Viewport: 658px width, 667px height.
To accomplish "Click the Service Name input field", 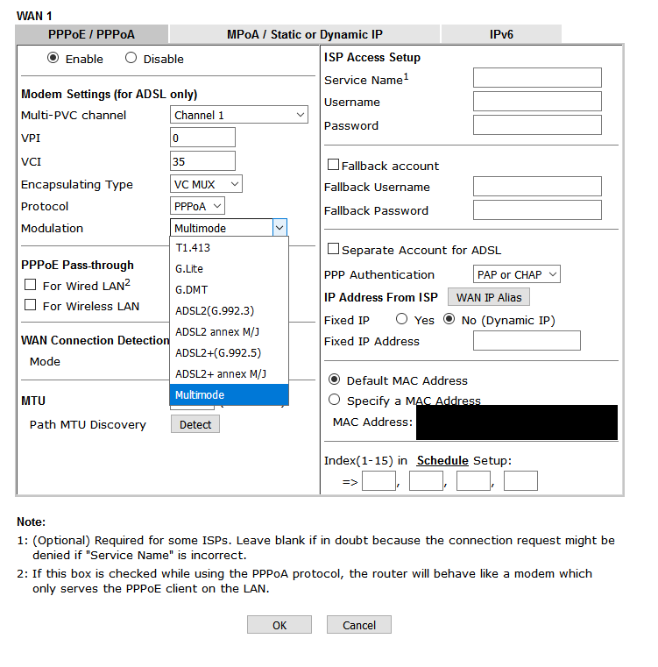I will click(x=537, y=77).
